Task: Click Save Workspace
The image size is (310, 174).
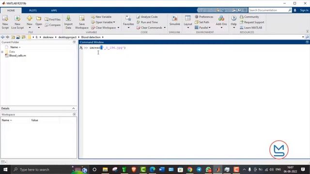Action: (82, 22)
